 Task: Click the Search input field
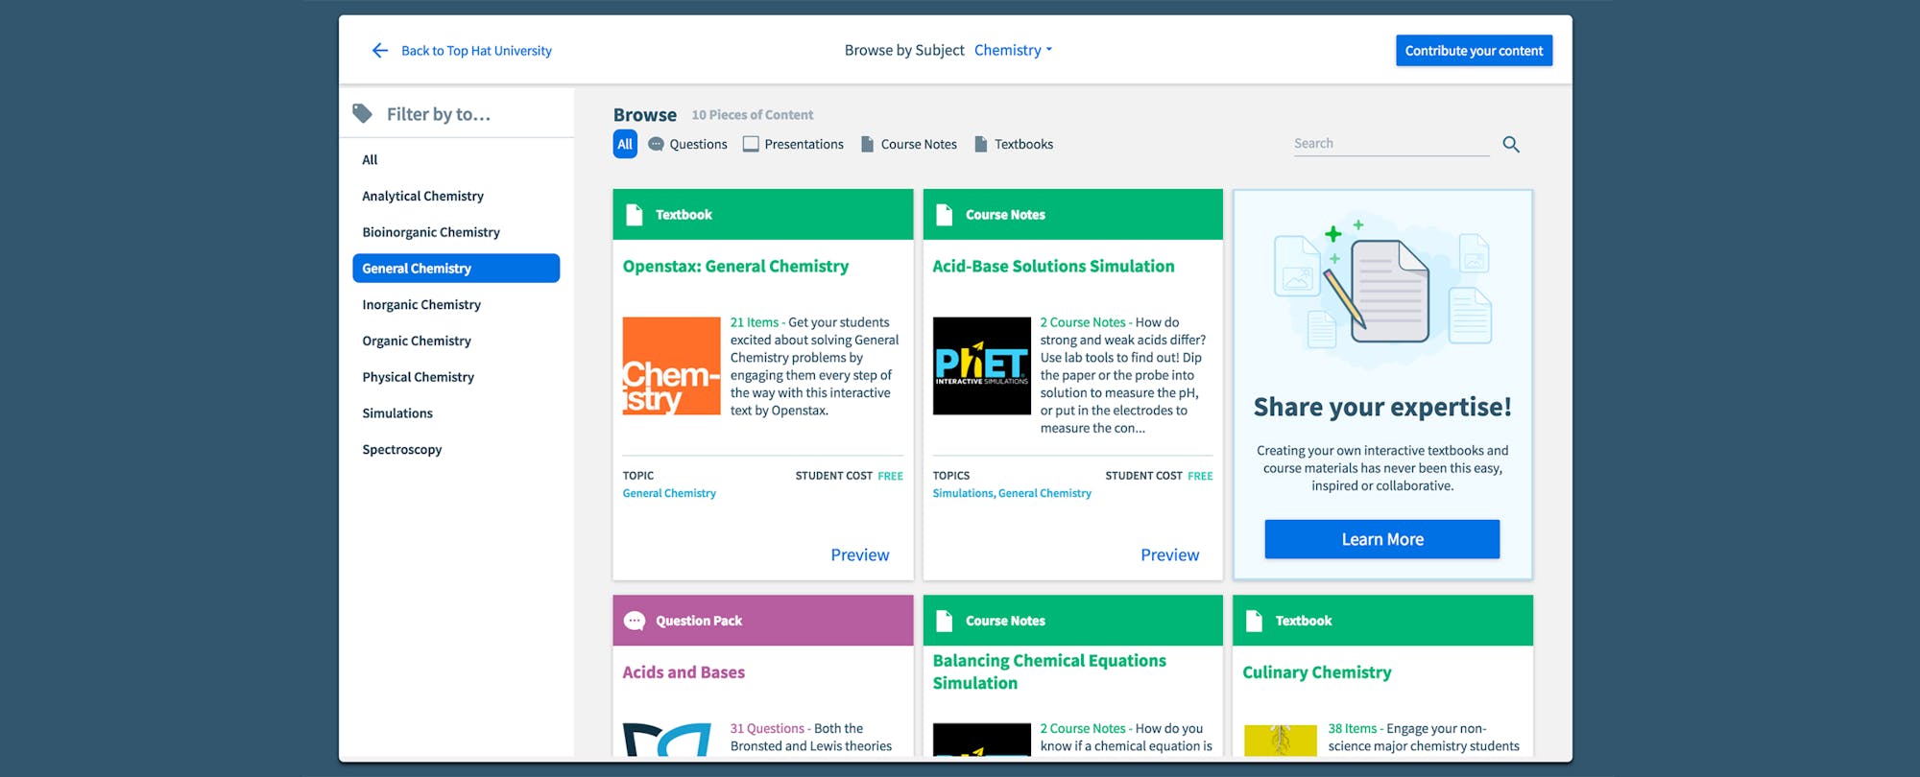tap(1391, 144)
